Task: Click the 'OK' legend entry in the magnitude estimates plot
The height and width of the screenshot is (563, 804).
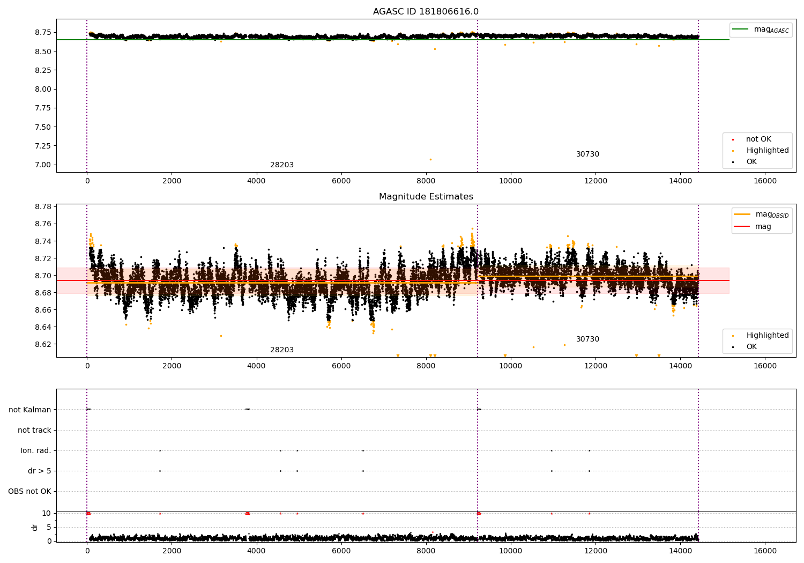Action: [745, 347]
